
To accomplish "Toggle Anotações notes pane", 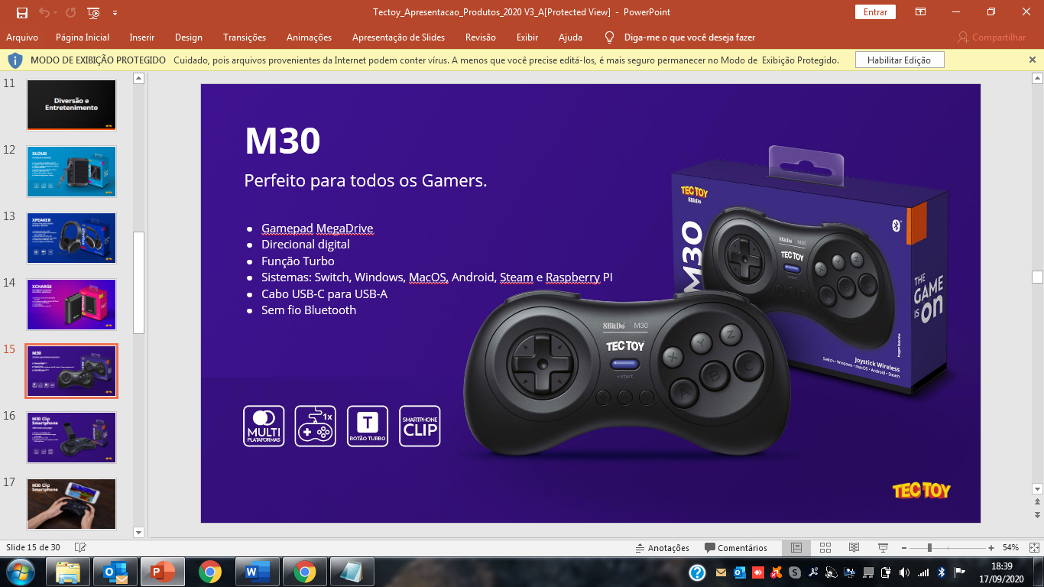I will 662,547.
